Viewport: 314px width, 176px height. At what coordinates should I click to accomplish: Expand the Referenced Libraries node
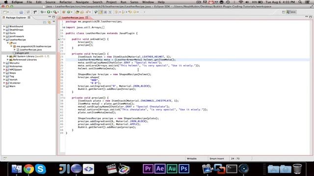(x=8, y=60)
